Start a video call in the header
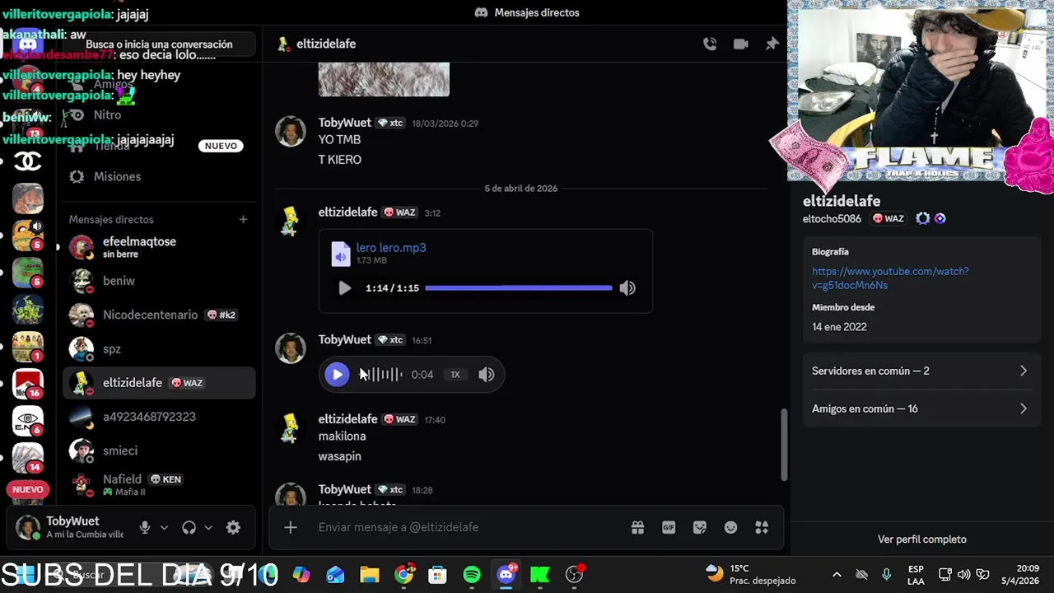This screenshot has width=1054, height=593. coord(741,44)
